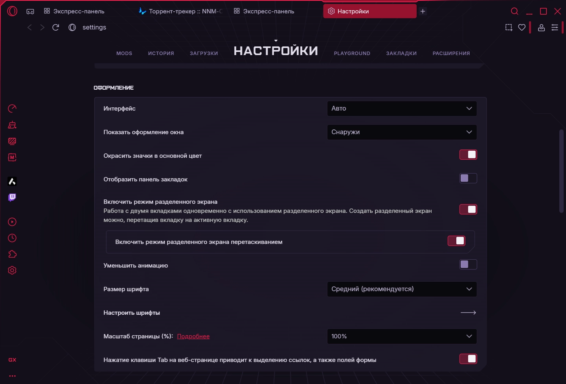
Task: Toggle the Tab key link highlighting switch
Action: [x=468, y=359]
